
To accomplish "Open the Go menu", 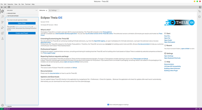I will point(19,4).
